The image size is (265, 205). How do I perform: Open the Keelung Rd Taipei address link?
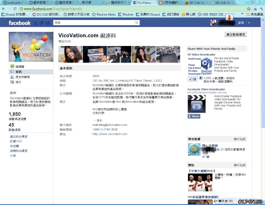pos(127,81)
